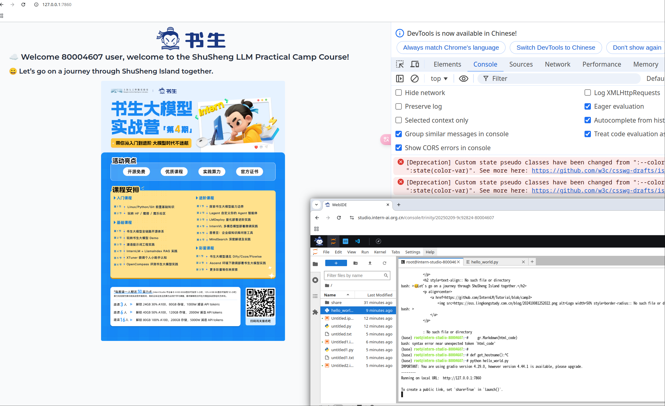Image resolution: width=665 pixels, height=406 pixels.
Task: Clear the console with the ban icon
Action: 414,79
